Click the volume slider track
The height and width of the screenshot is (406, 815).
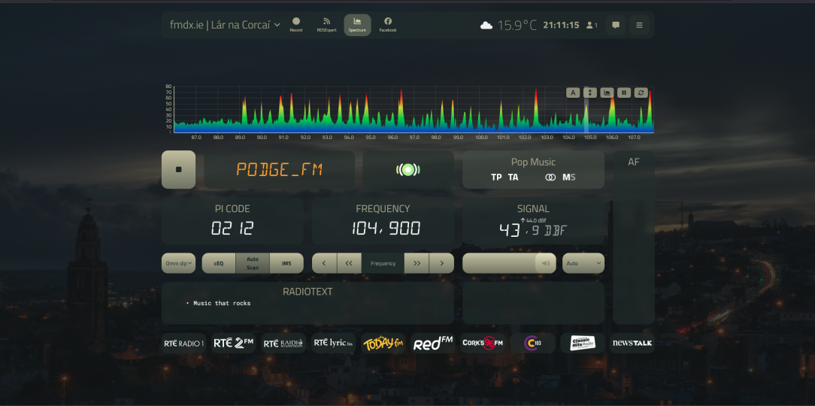pos(510,263)
